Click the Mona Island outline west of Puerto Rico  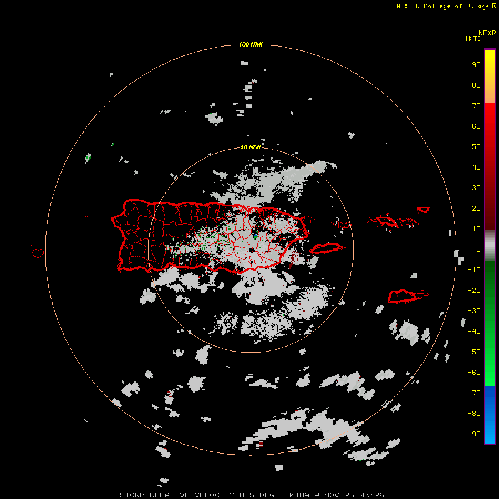click(x=38, y=253)
